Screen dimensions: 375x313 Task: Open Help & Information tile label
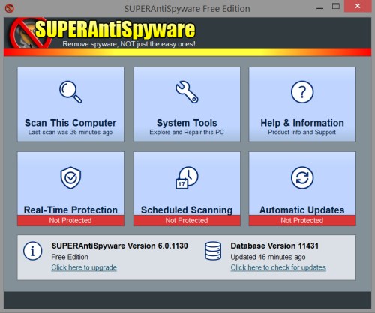click(x=302, y=123)
